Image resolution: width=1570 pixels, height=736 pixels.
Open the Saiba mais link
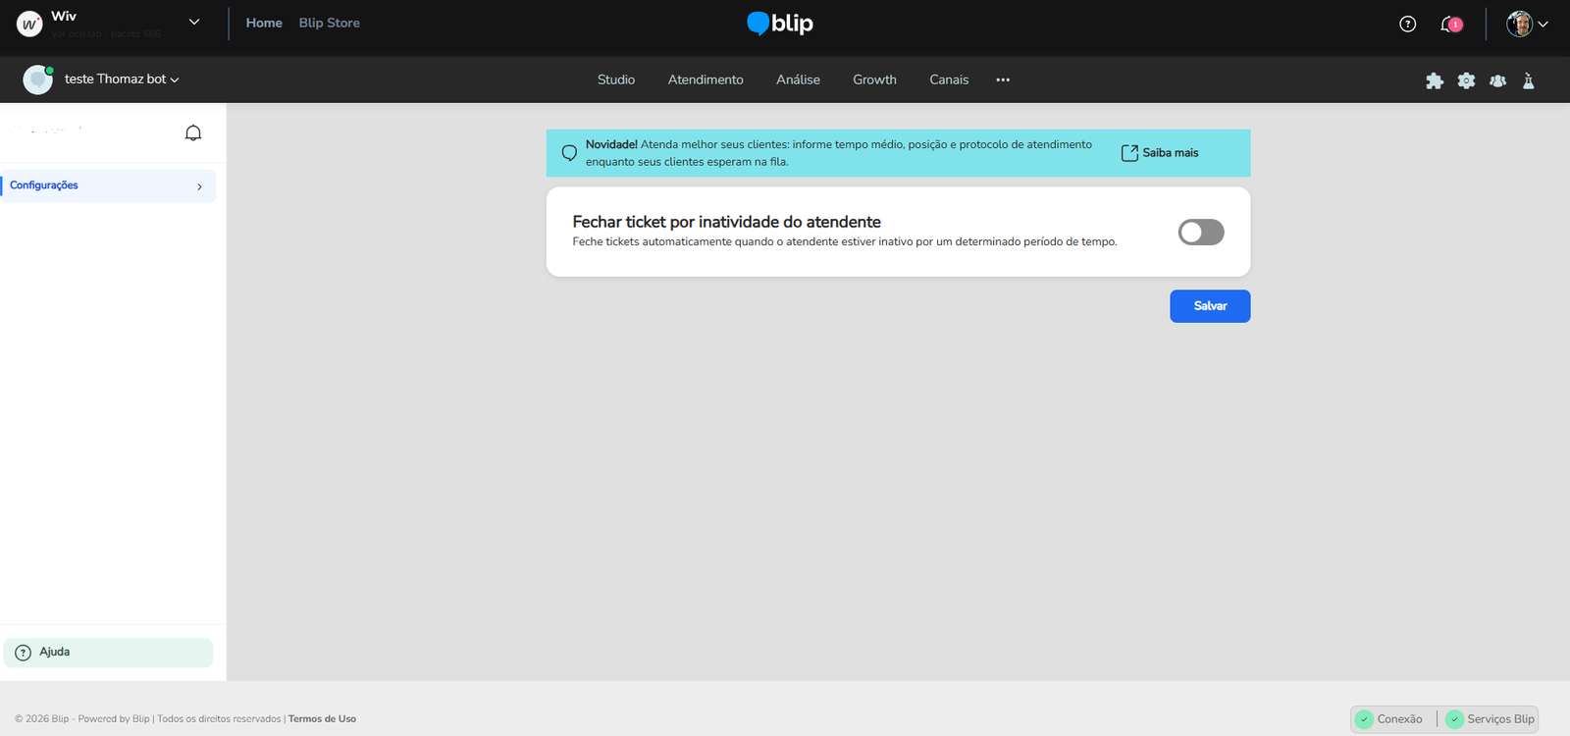1160,153
